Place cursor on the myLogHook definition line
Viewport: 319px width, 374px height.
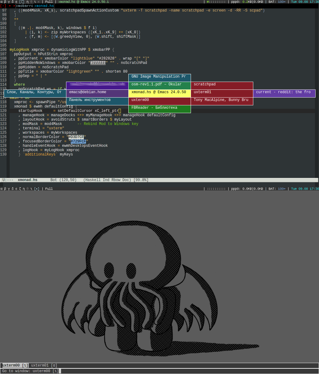click(x=62, y=50)
